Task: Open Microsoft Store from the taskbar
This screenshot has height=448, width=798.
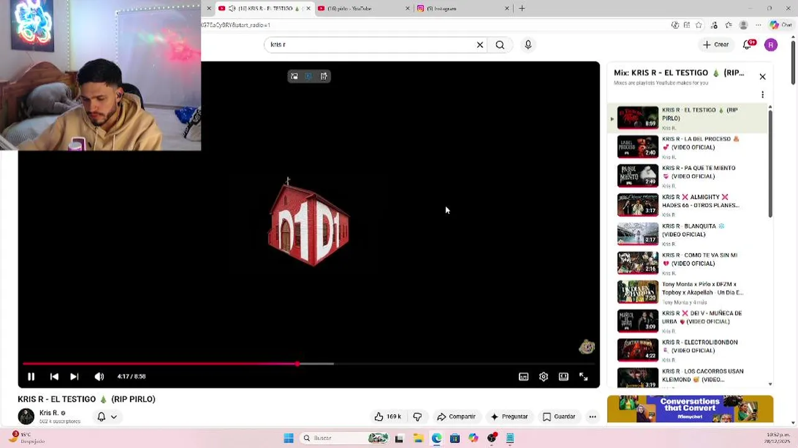Action: point(455,438)
